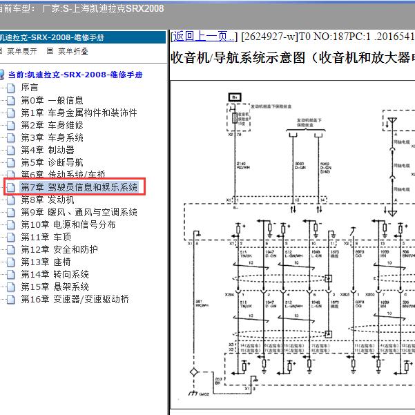Image resolution: width=415 pixels, height=415 pixels.
Task: Collapse menus with 菜单折叠
Action: (x=73, y=51)
